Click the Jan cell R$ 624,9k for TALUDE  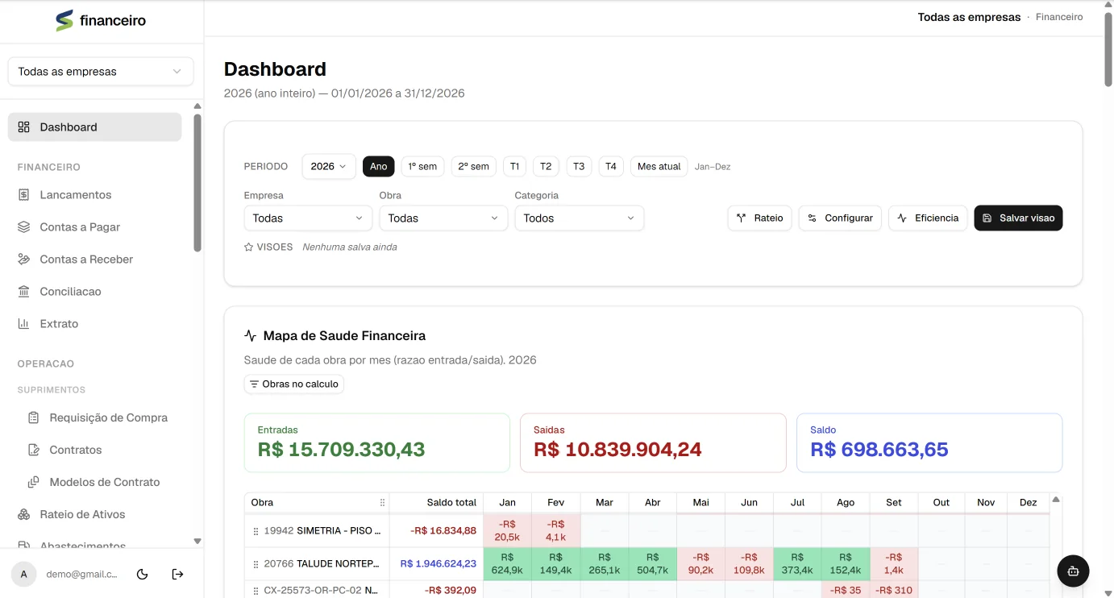click(x=507, y=564)
